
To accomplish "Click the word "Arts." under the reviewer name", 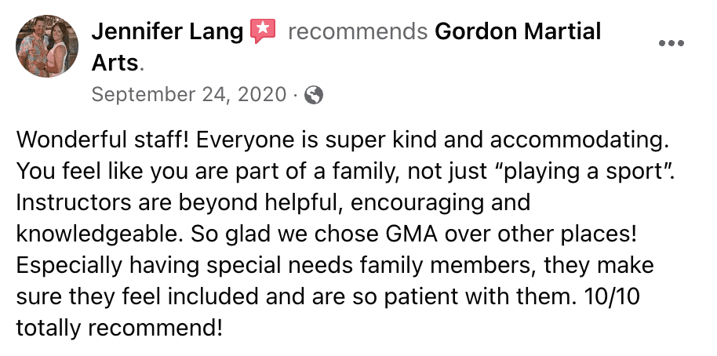I will (x=117, y=63).
